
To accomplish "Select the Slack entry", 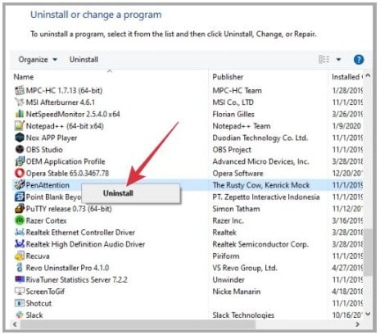I will (34, 315).
